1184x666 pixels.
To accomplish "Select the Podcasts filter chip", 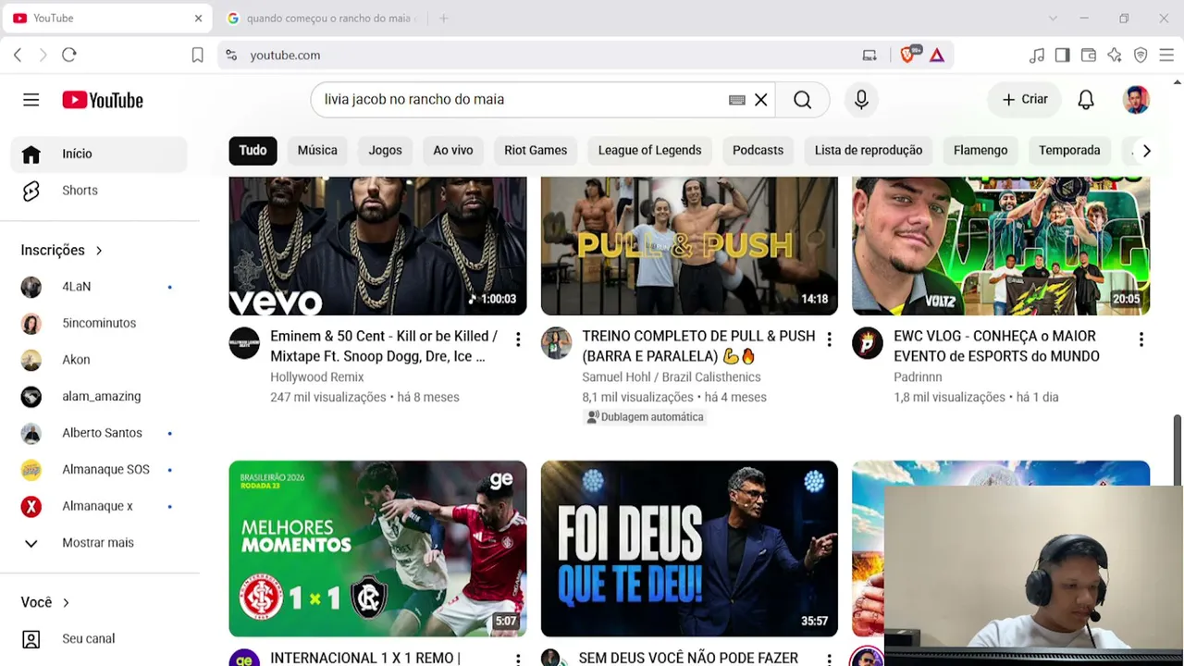I will (x=758, y=150).
